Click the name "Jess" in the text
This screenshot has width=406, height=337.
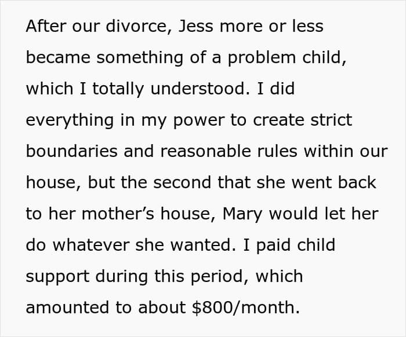(196, 26)
